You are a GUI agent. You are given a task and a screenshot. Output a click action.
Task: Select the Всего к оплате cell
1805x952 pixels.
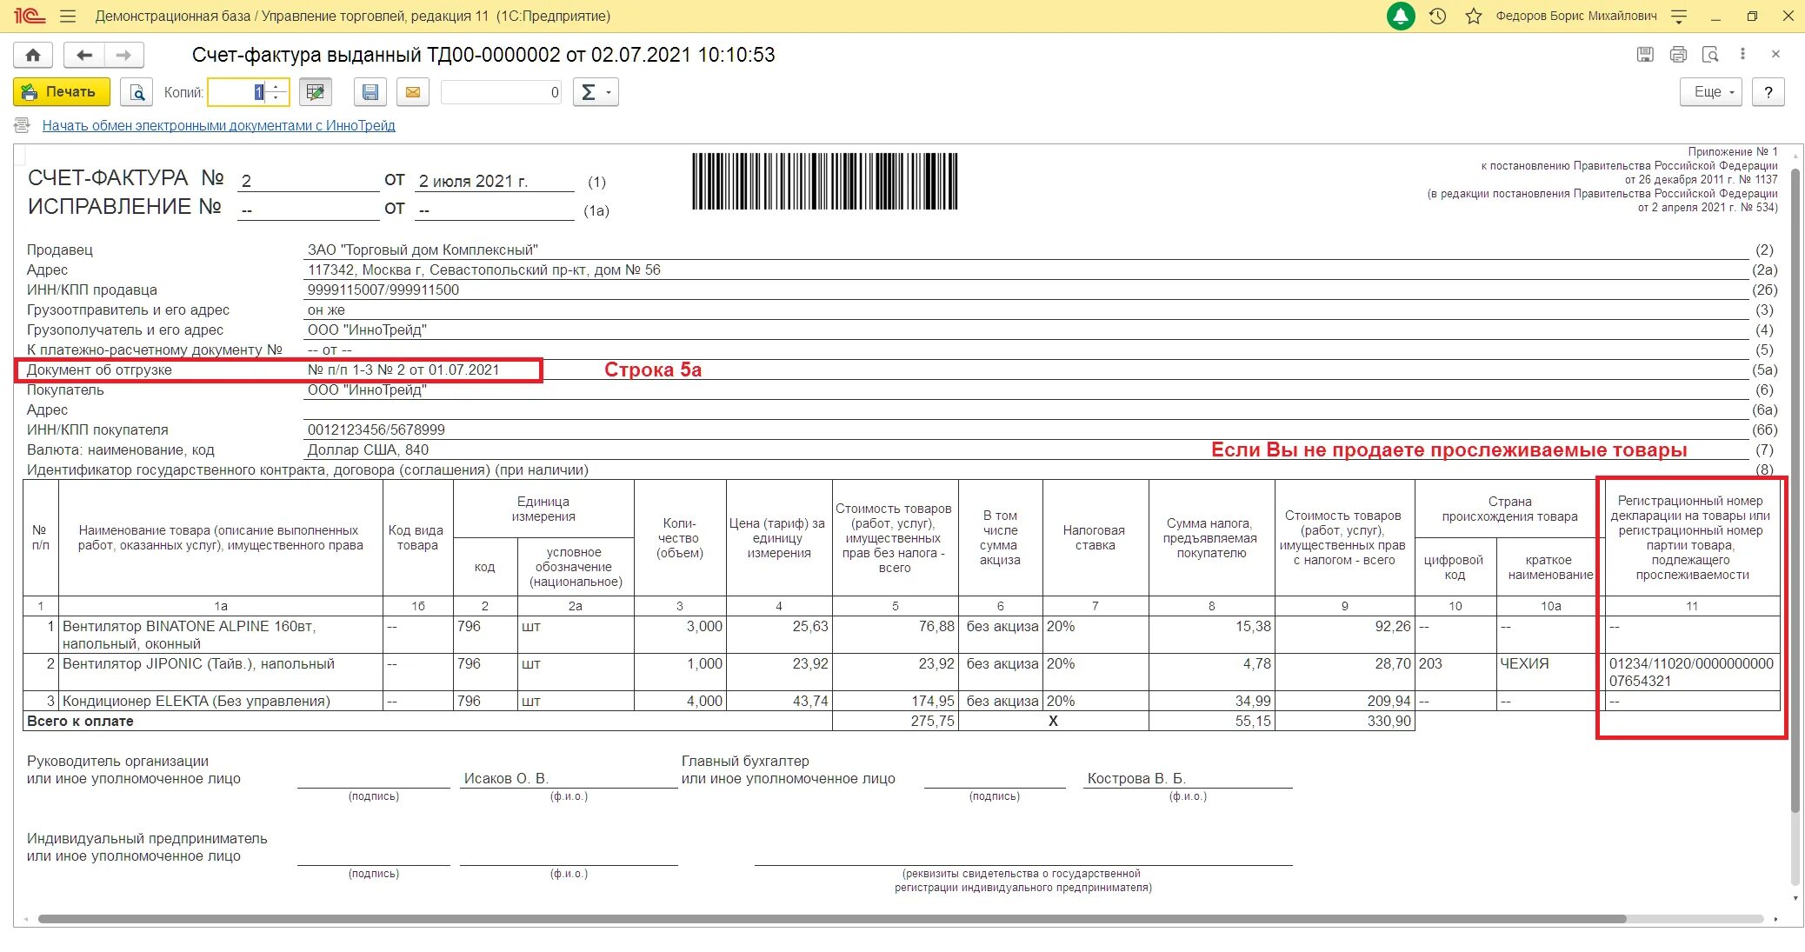click(x=427, y=722)
